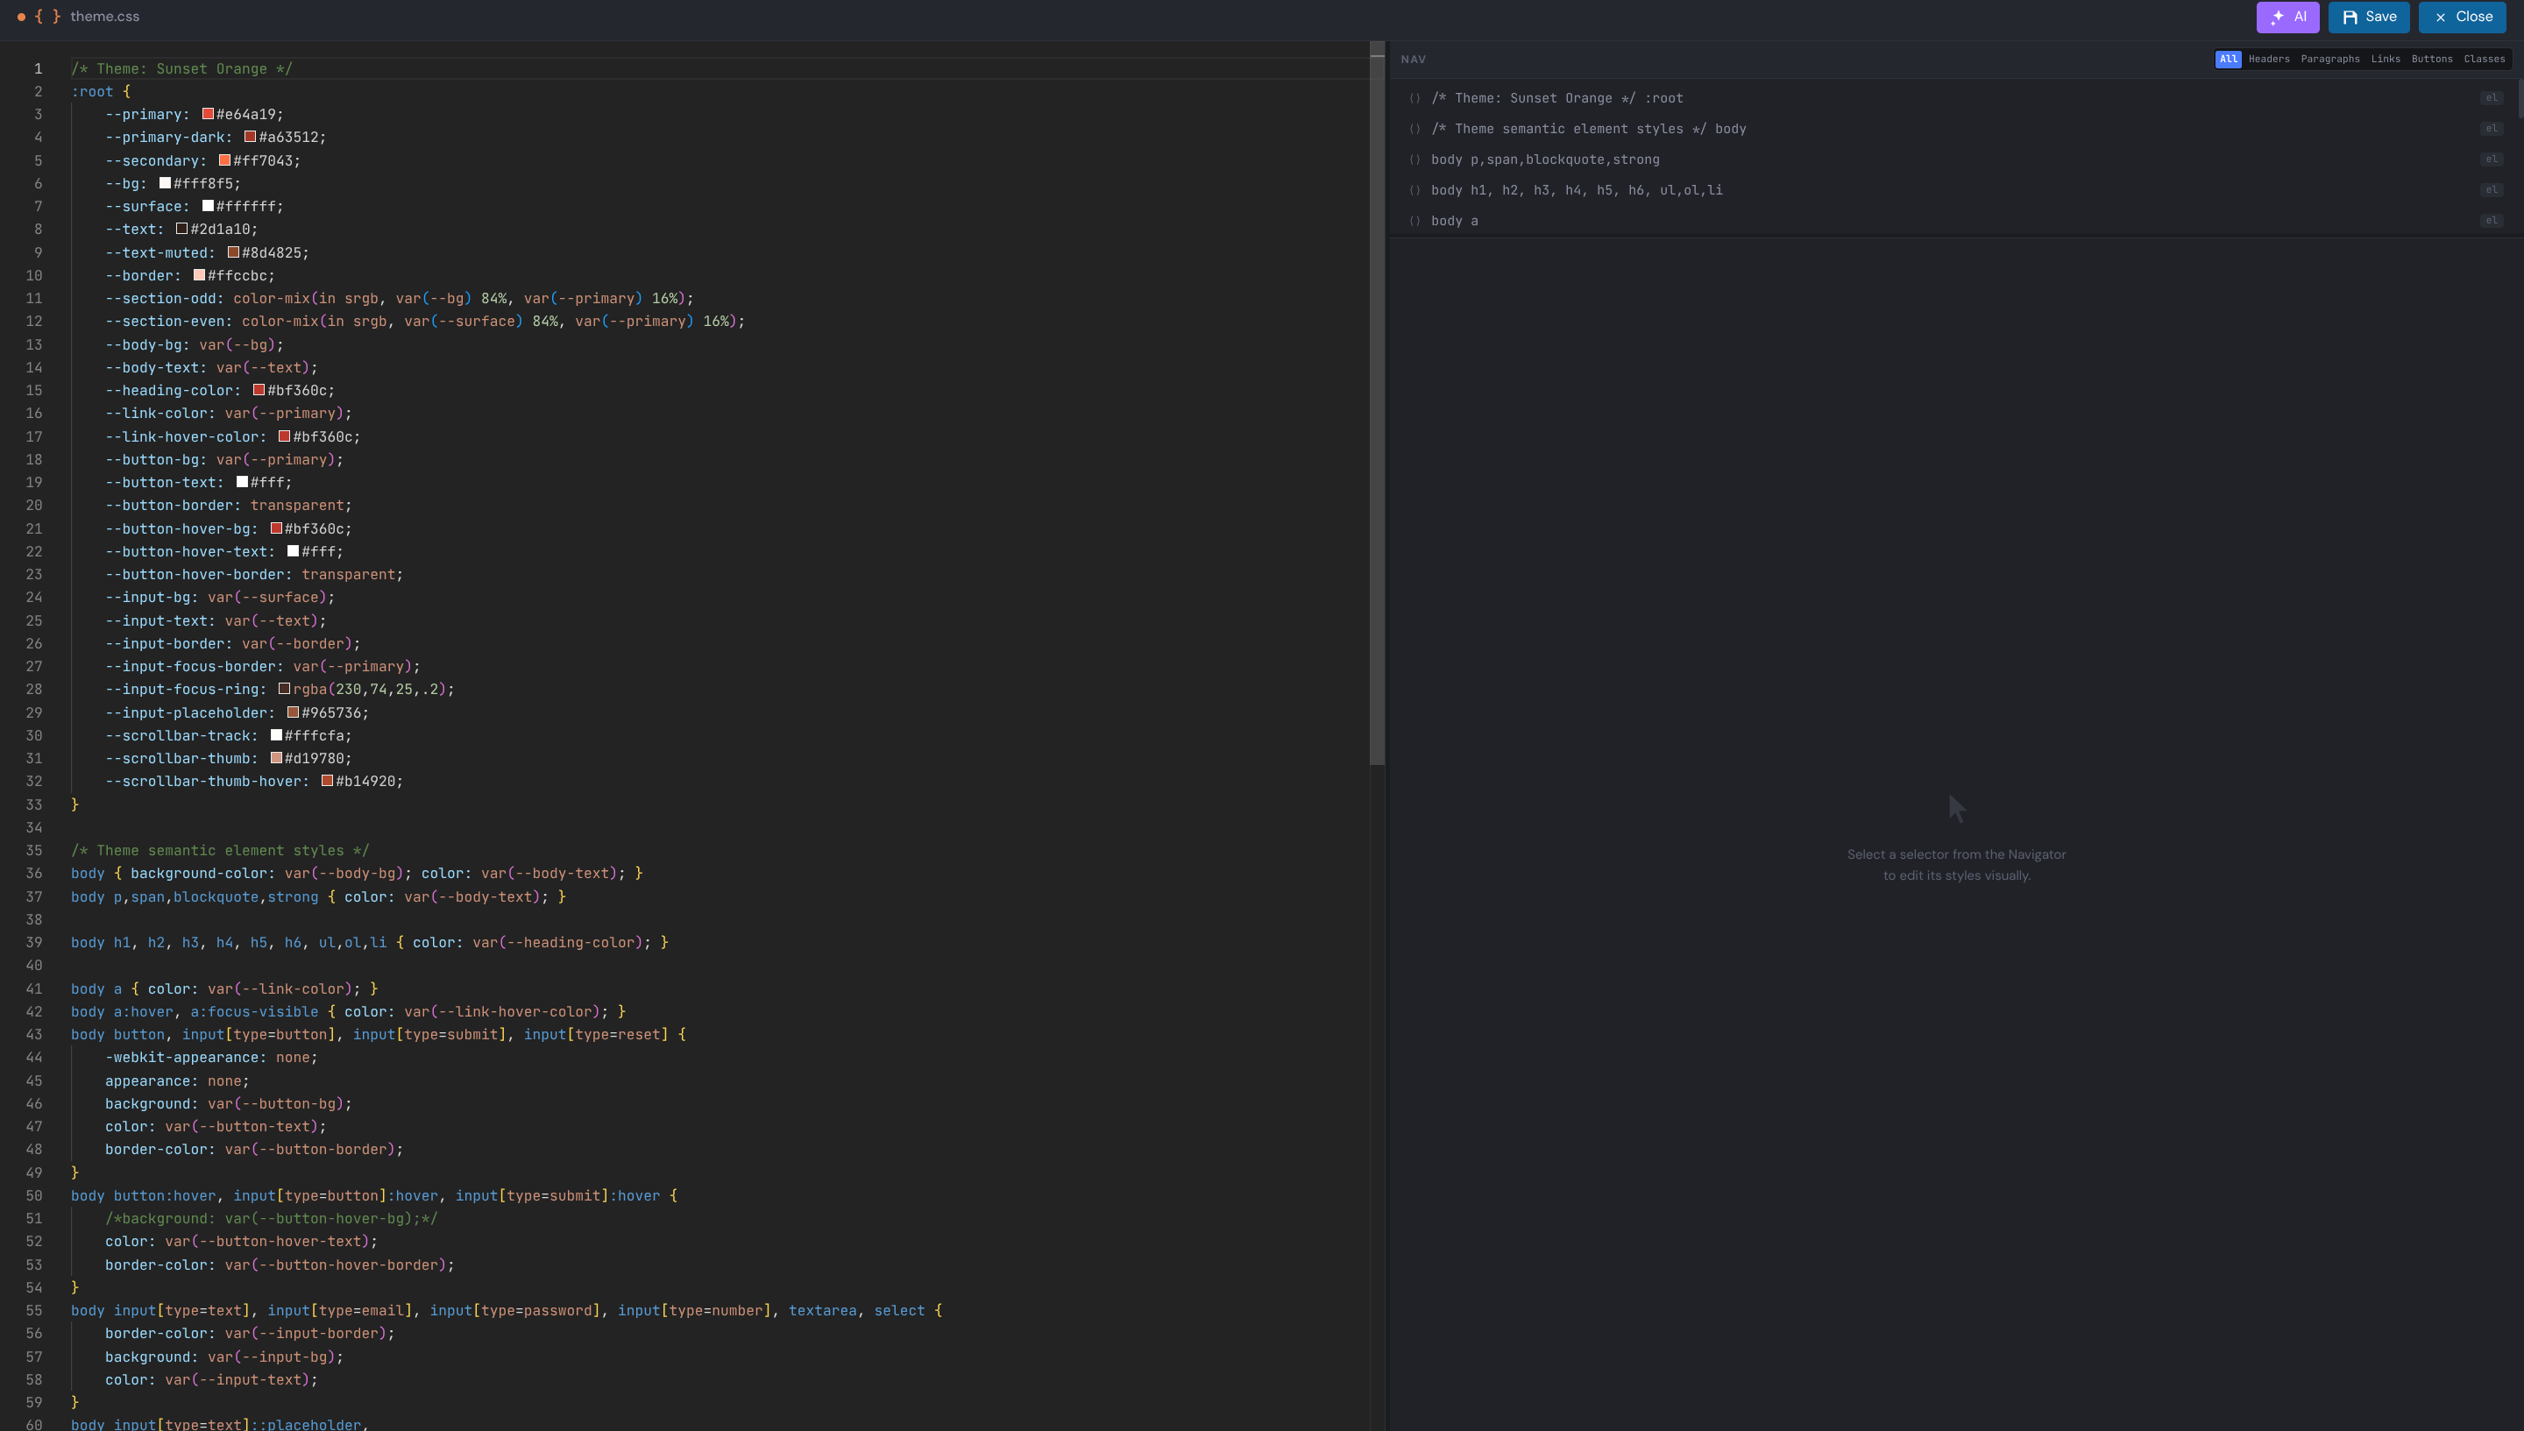Click the 'el' badge on the :root row
Viewport: 2524px width, 1431px height.
coord(2491,98)
